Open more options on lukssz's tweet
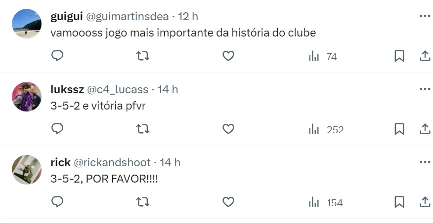The width and height of the screenshot is (433, 223). pos(425,89)
